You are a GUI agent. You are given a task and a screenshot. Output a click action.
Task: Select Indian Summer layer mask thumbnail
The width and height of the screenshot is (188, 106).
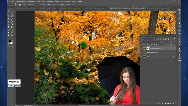(x=148, y=48)
